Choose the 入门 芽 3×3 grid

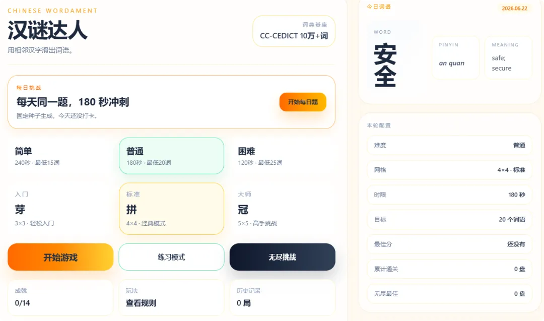[x=60, y=209]
